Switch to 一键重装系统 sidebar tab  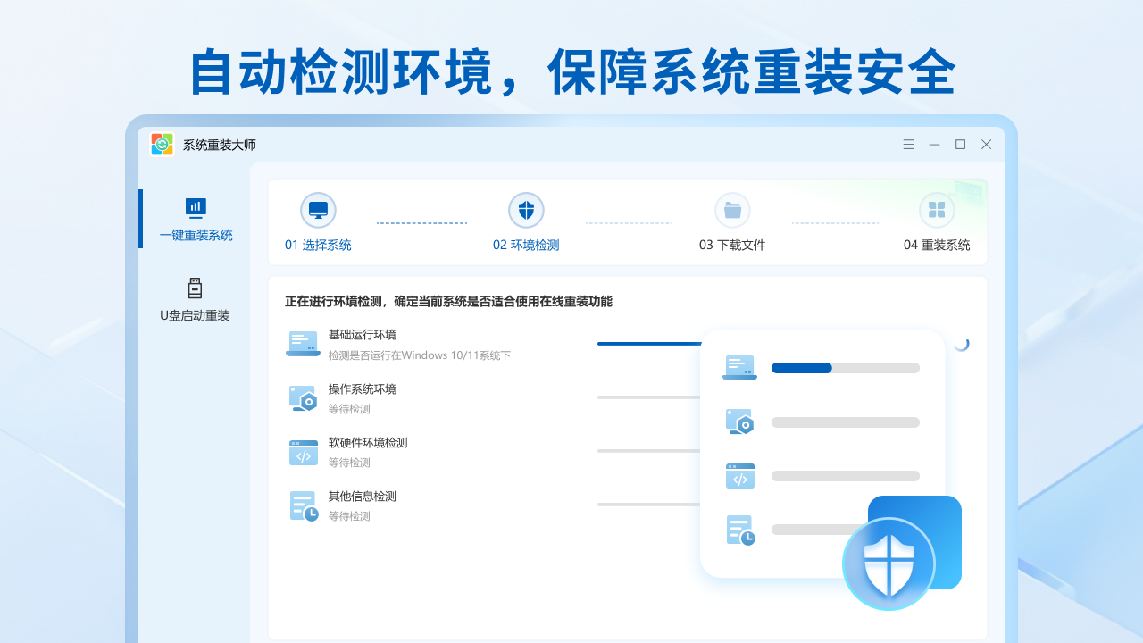(195, 219)
